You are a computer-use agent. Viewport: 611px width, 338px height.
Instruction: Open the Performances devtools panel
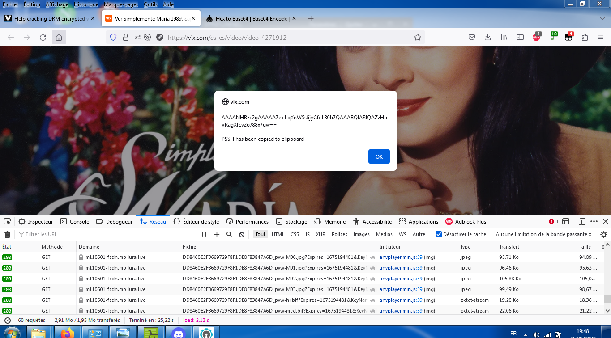coord(248,221)
